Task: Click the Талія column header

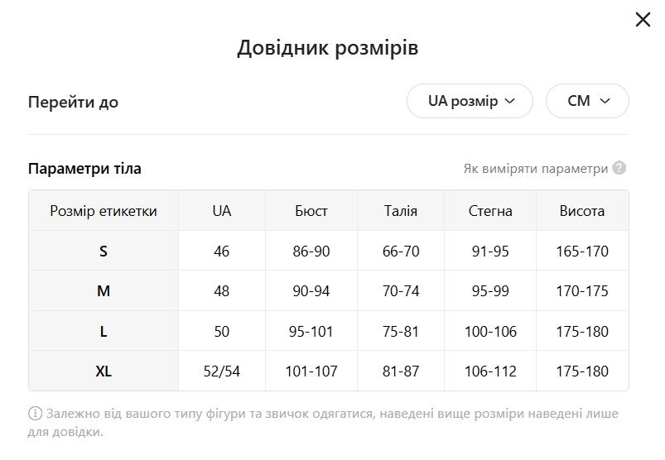Action: tap(401, 211)
